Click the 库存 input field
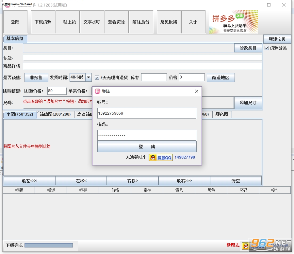 (154, 78)
